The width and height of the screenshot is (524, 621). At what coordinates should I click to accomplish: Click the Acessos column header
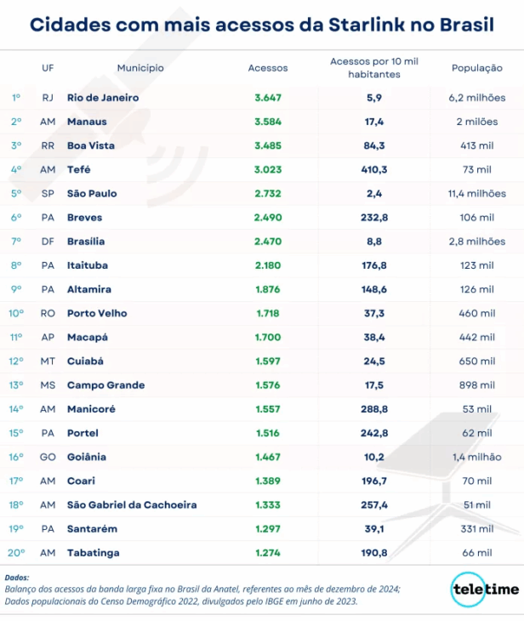pos(268,68)
